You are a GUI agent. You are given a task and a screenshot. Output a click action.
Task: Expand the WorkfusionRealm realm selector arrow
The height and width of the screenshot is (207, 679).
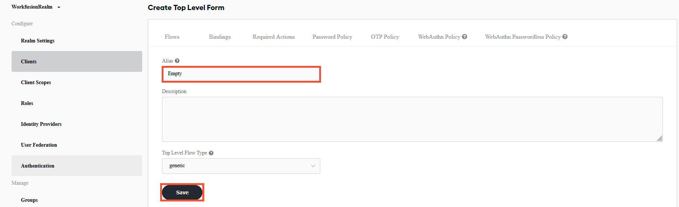59,7
